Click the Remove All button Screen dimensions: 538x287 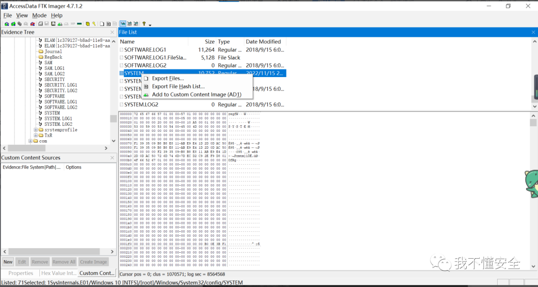click(64, 262)
